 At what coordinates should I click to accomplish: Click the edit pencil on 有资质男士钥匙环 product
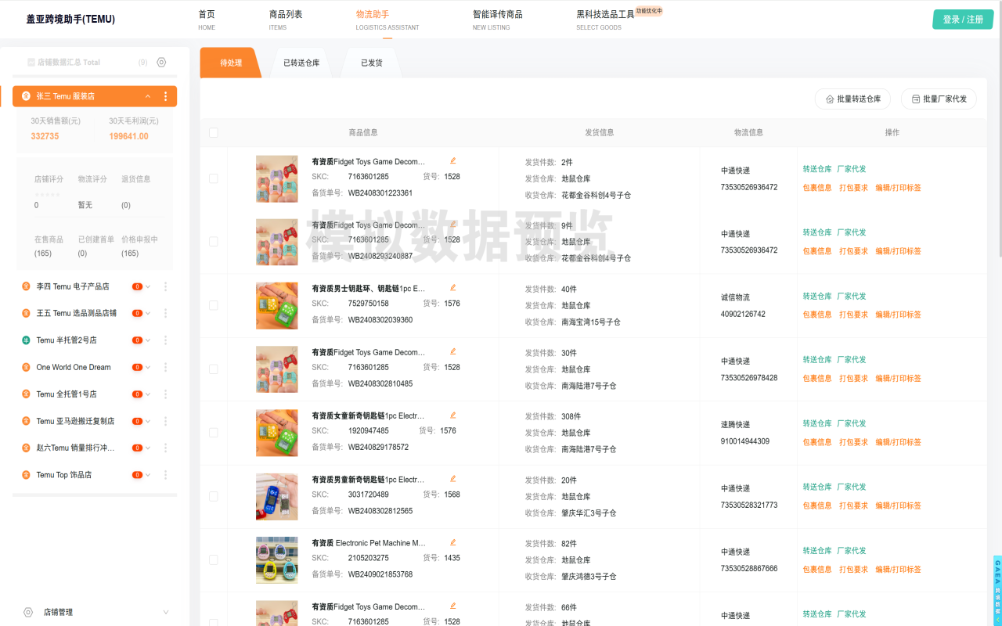[452, 286]
